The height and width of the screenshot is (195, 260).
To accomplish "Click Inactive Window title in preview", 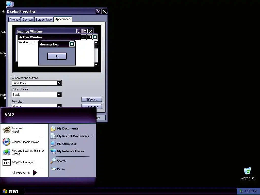I will 30,31.
